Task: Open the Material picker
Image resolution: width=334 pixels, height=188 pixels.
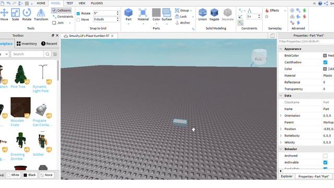Action: coord(143,15)
